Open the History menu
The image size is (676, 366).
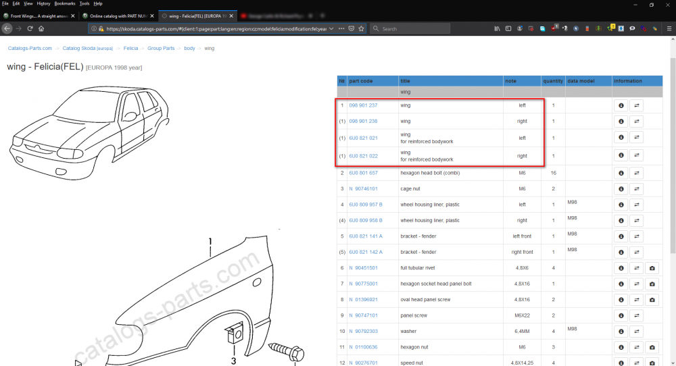(43, 3)
